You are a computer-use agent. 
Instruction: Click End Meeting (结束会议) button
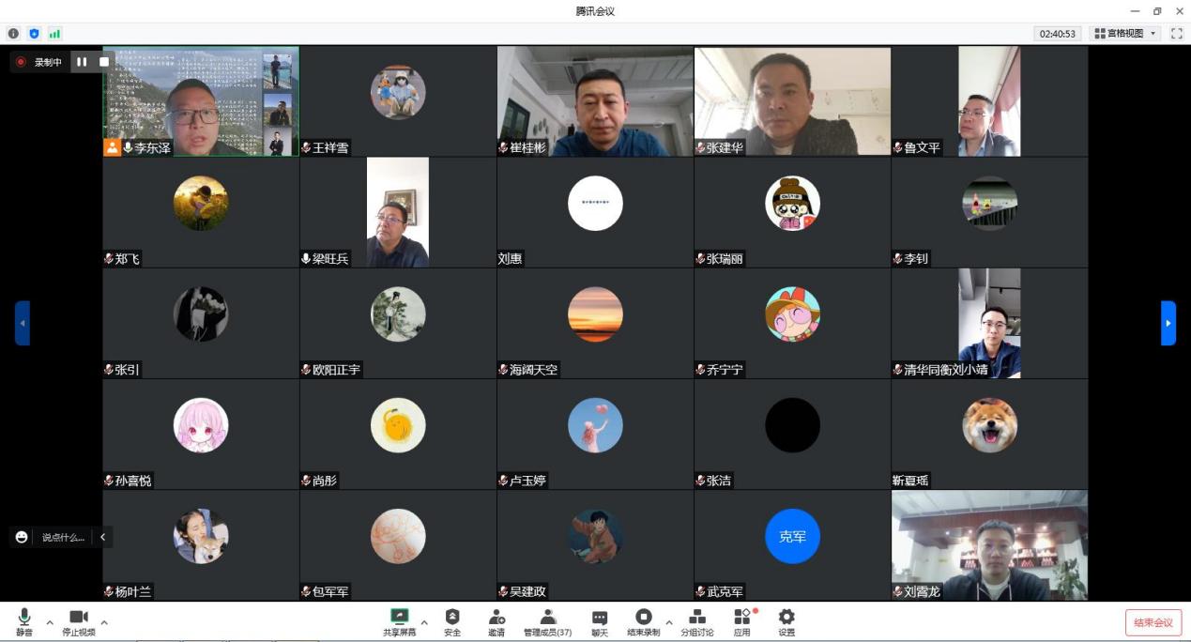1153,622
